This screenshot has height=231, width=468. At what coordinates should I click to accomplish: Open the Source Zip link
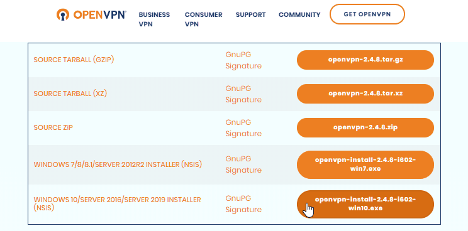click(53, 127)
